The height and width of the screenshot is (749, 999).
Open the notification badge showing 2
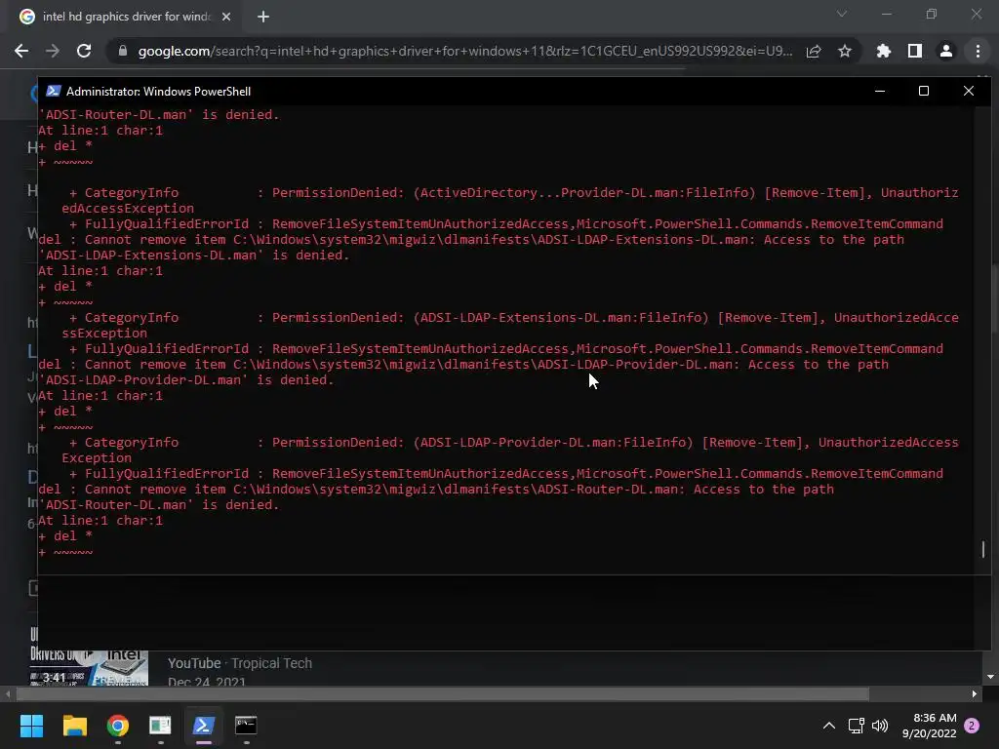tap(972, 726)
